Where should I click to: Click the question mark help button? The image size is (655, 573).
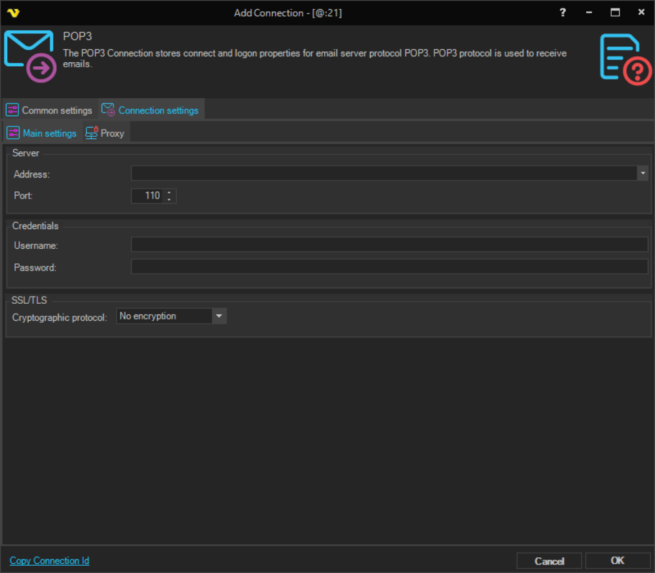click(x=563, y=12)
